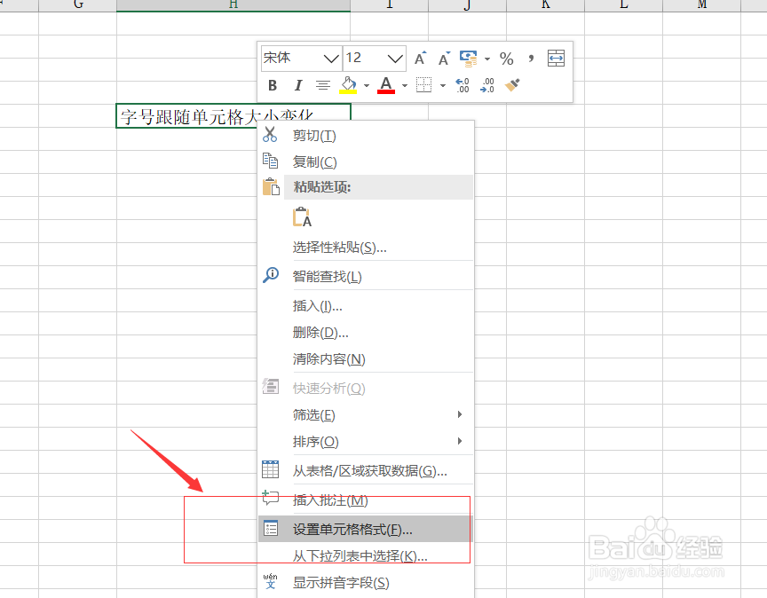The height and width of the screenshot is (598, 767).
Task: Click the Merge and Center icon
Action: (x=556, y=58)
